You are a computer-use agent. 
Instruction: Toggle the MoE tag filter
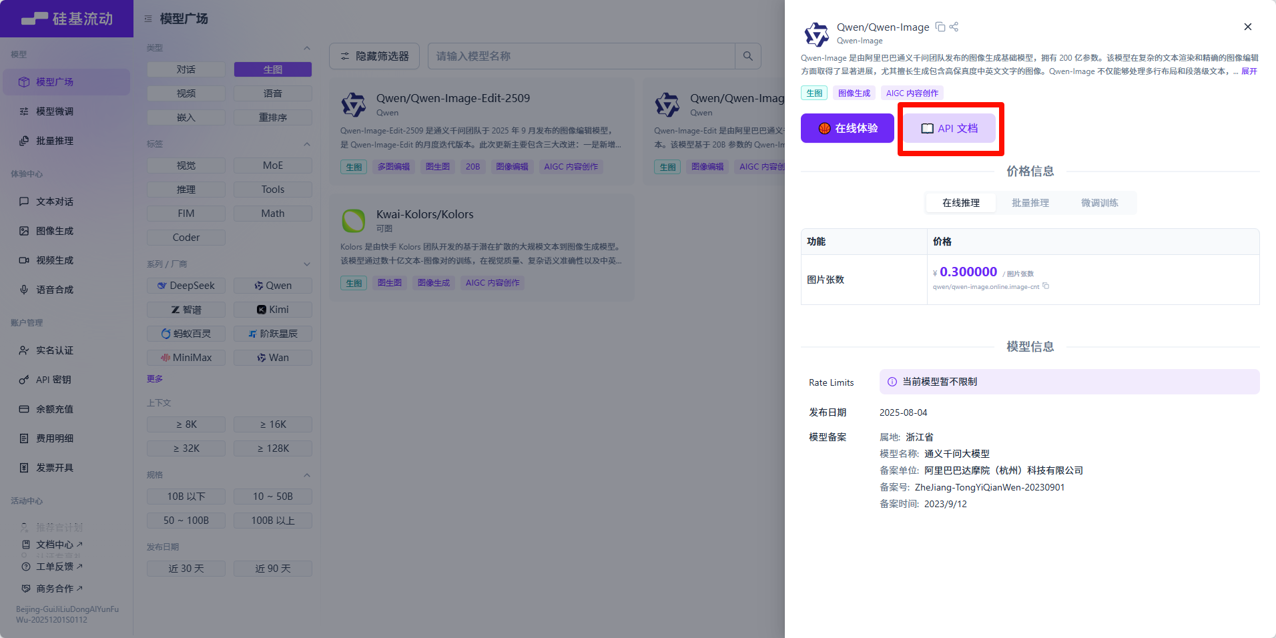coord(273,166)
